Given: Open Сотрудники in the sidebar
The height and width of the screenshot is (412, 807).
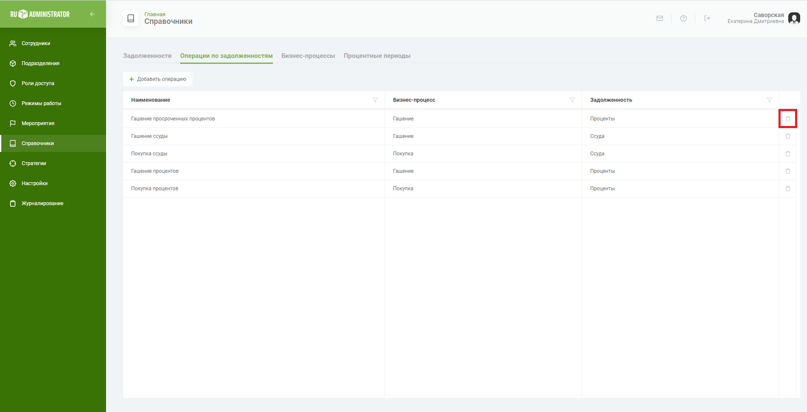Looking at the screenshot, I should (53, 43).
